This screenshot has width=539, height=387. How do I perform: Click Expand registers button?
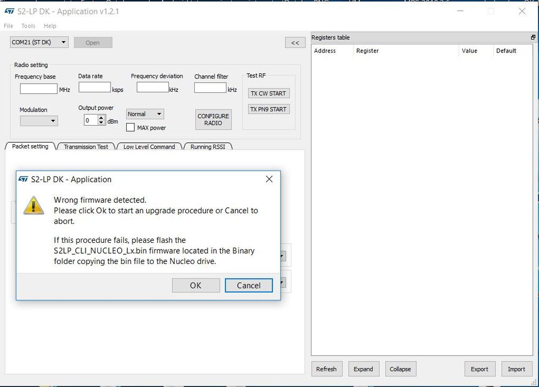coord(364,369)
